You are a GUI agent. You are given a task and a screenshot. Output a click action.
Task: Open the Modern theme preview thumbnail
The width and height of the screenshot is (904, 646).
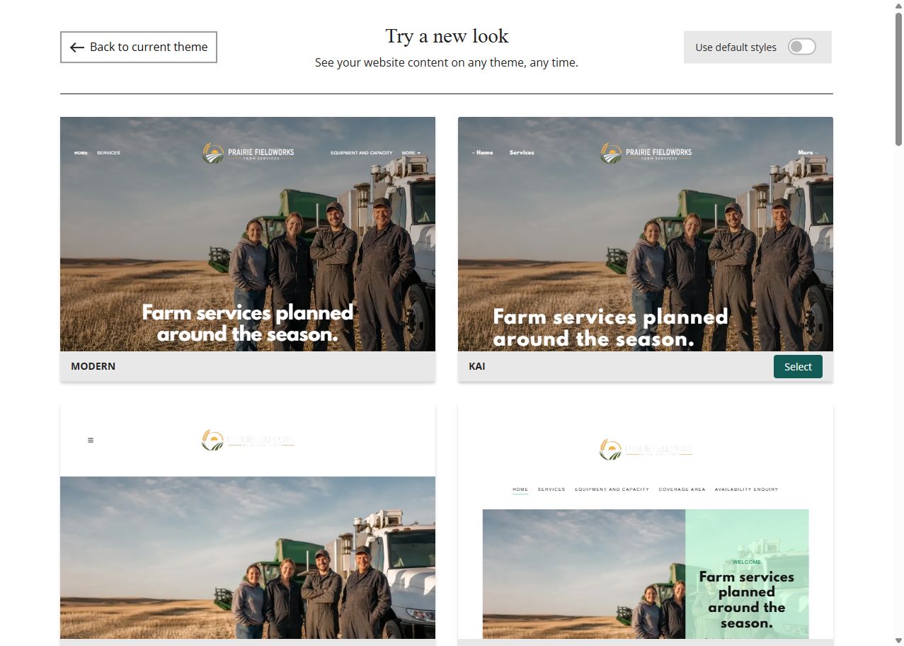(248, 234)
